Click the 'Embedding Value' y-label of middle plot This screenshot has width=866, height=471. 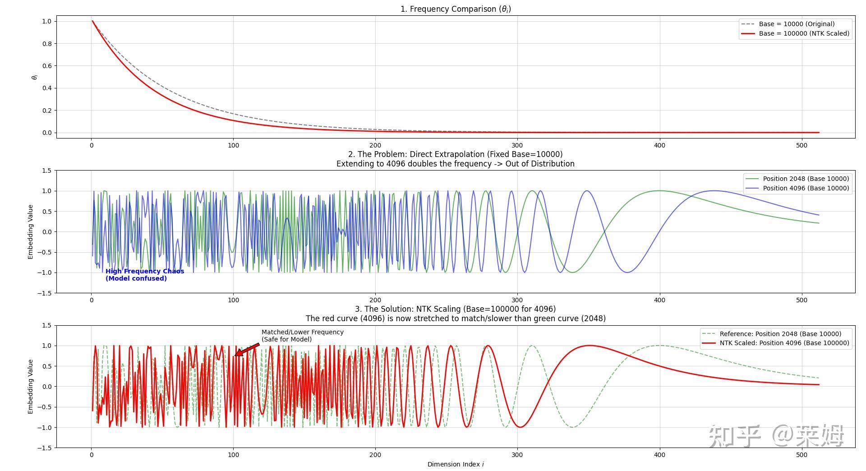point(31,232)
